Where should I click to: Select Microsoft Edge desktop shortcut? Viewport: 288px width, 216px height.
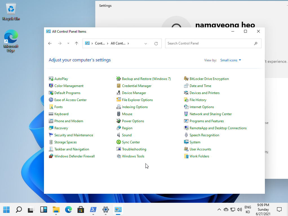click(x=11, y=41)
